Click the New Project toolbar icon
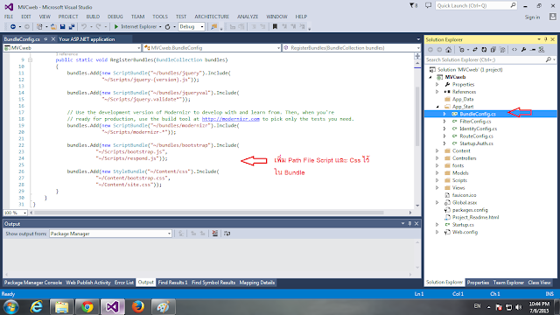The height and width of the screenshot is (315, 560). 39,26
